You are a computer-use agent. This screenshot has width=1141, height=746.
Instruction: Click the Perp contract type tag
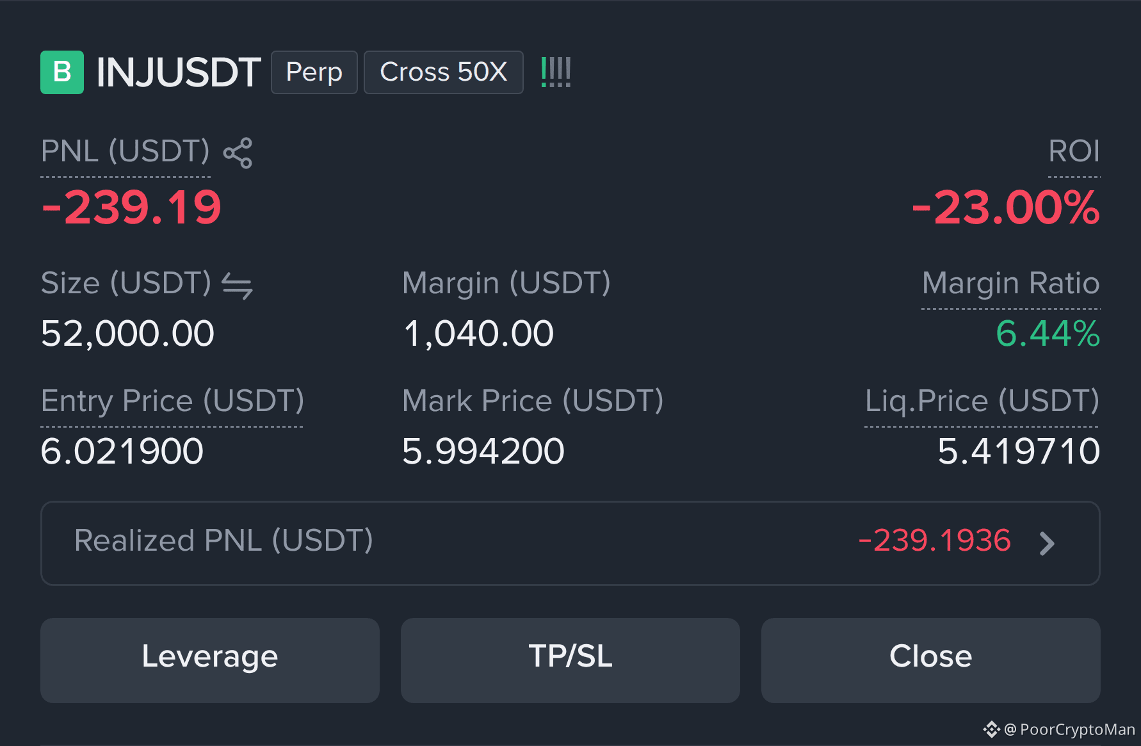314,72
